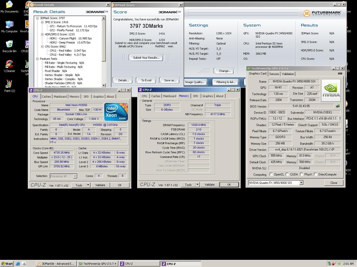
Task: Click the Futuremark Corporation logo
Action: pyautogui.click(x=322, y=13)
